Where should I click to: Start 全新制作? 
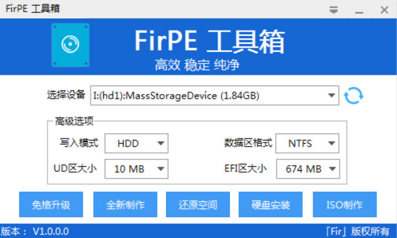pyautogui.click(x=125, y=205)
